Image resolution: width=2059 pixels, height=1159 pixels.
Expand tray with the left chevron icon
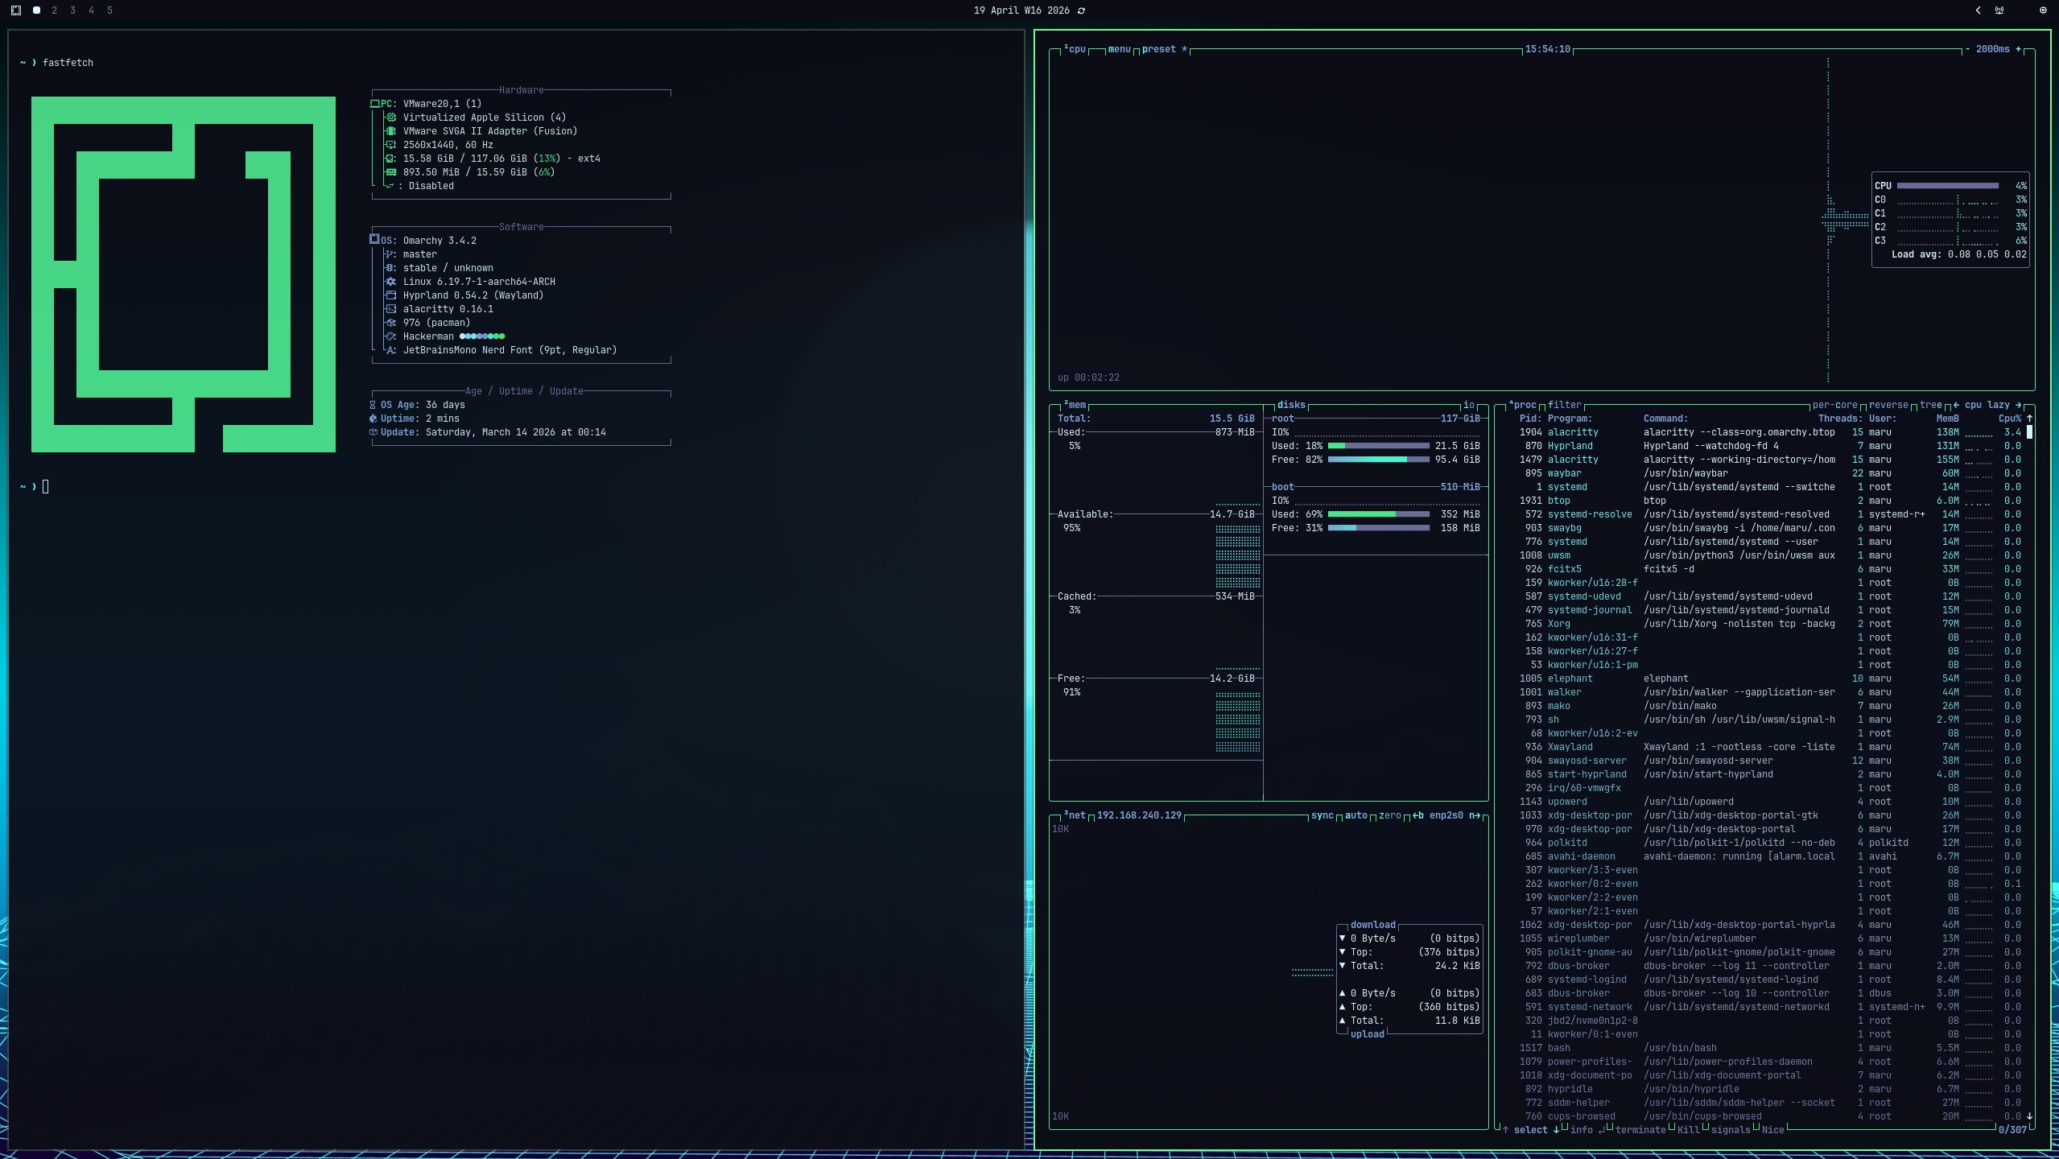(1978, 10)
